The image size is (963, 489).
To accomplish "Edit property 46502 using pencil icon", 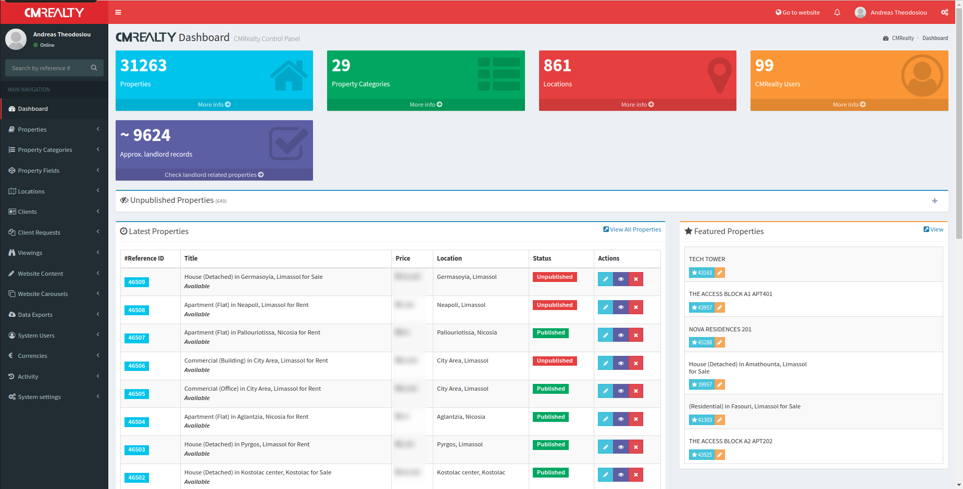I will [605, 475].
